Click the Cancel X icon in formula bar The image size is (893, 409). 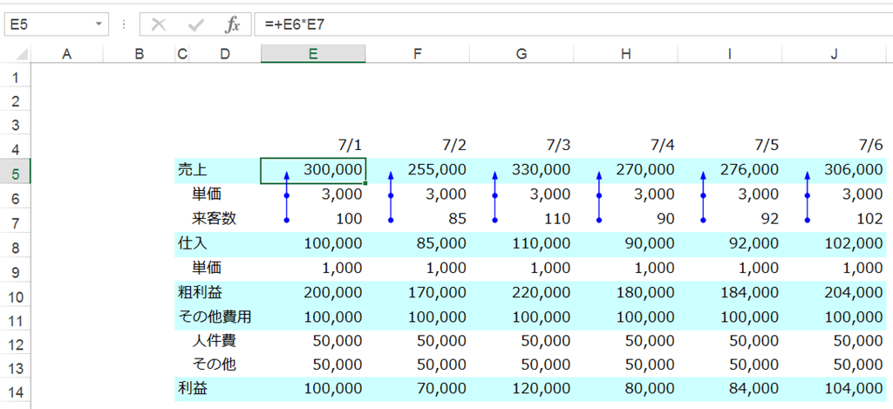(x=159, y=24)
